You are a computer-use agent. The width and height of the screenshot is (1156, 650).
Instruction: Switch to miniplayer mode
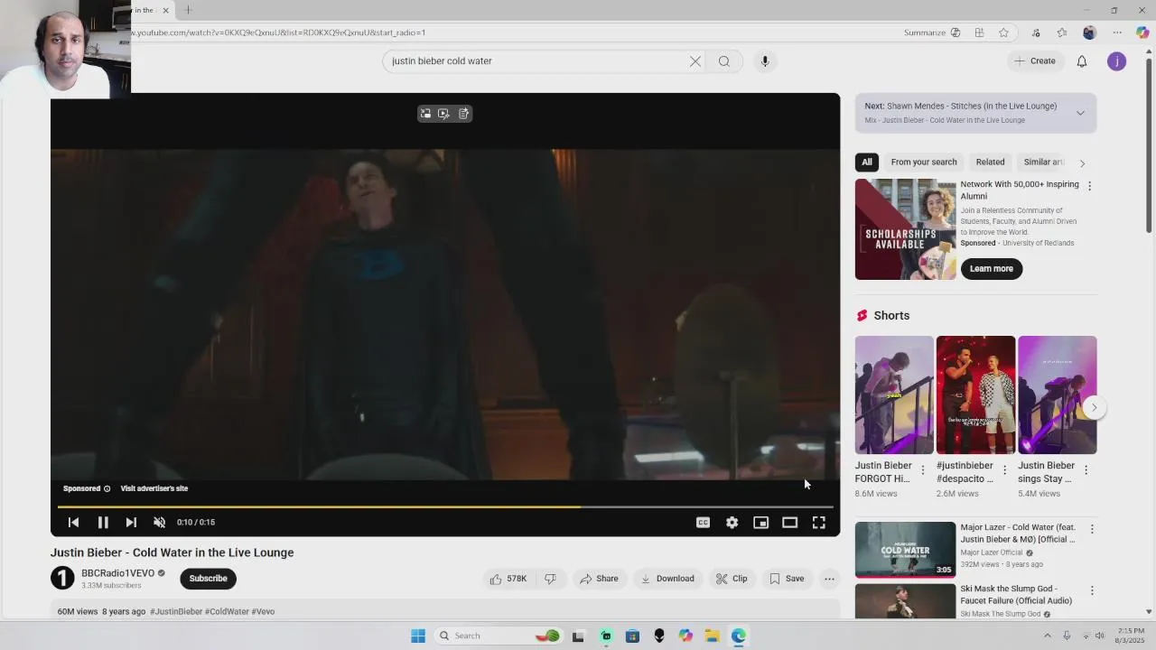[x=760, y=522]
